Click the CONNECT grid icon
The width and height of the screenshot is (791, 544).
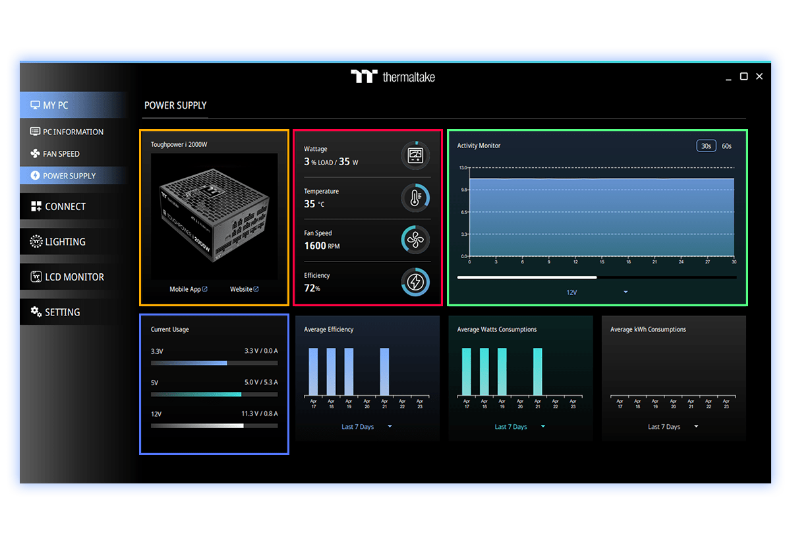coord(36,206)
